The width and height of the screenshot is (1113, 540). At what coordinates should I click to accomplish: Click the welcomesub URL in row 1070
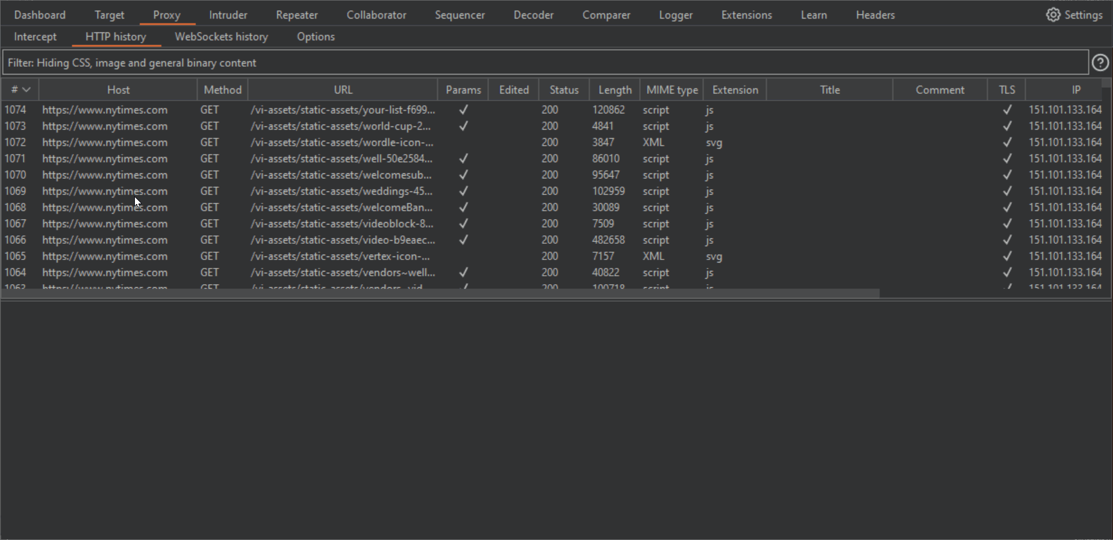[341, 175]
